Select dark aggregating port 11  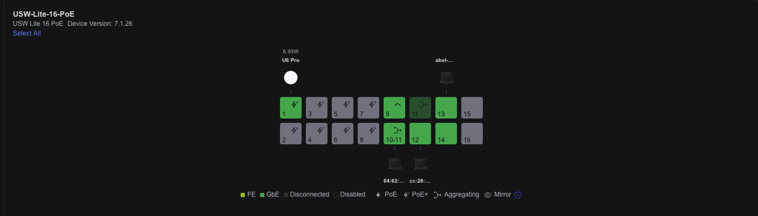click(x=420, y=108)
